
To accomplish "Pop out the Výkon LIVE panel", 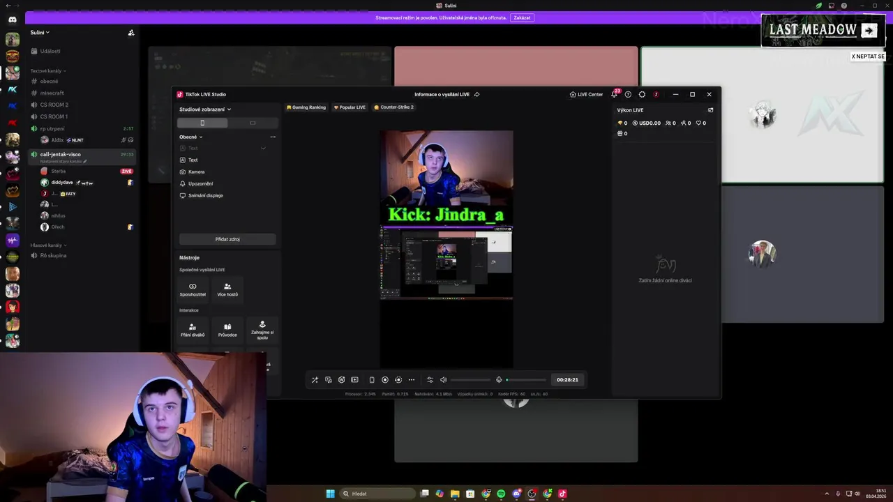I will point(710,110).
